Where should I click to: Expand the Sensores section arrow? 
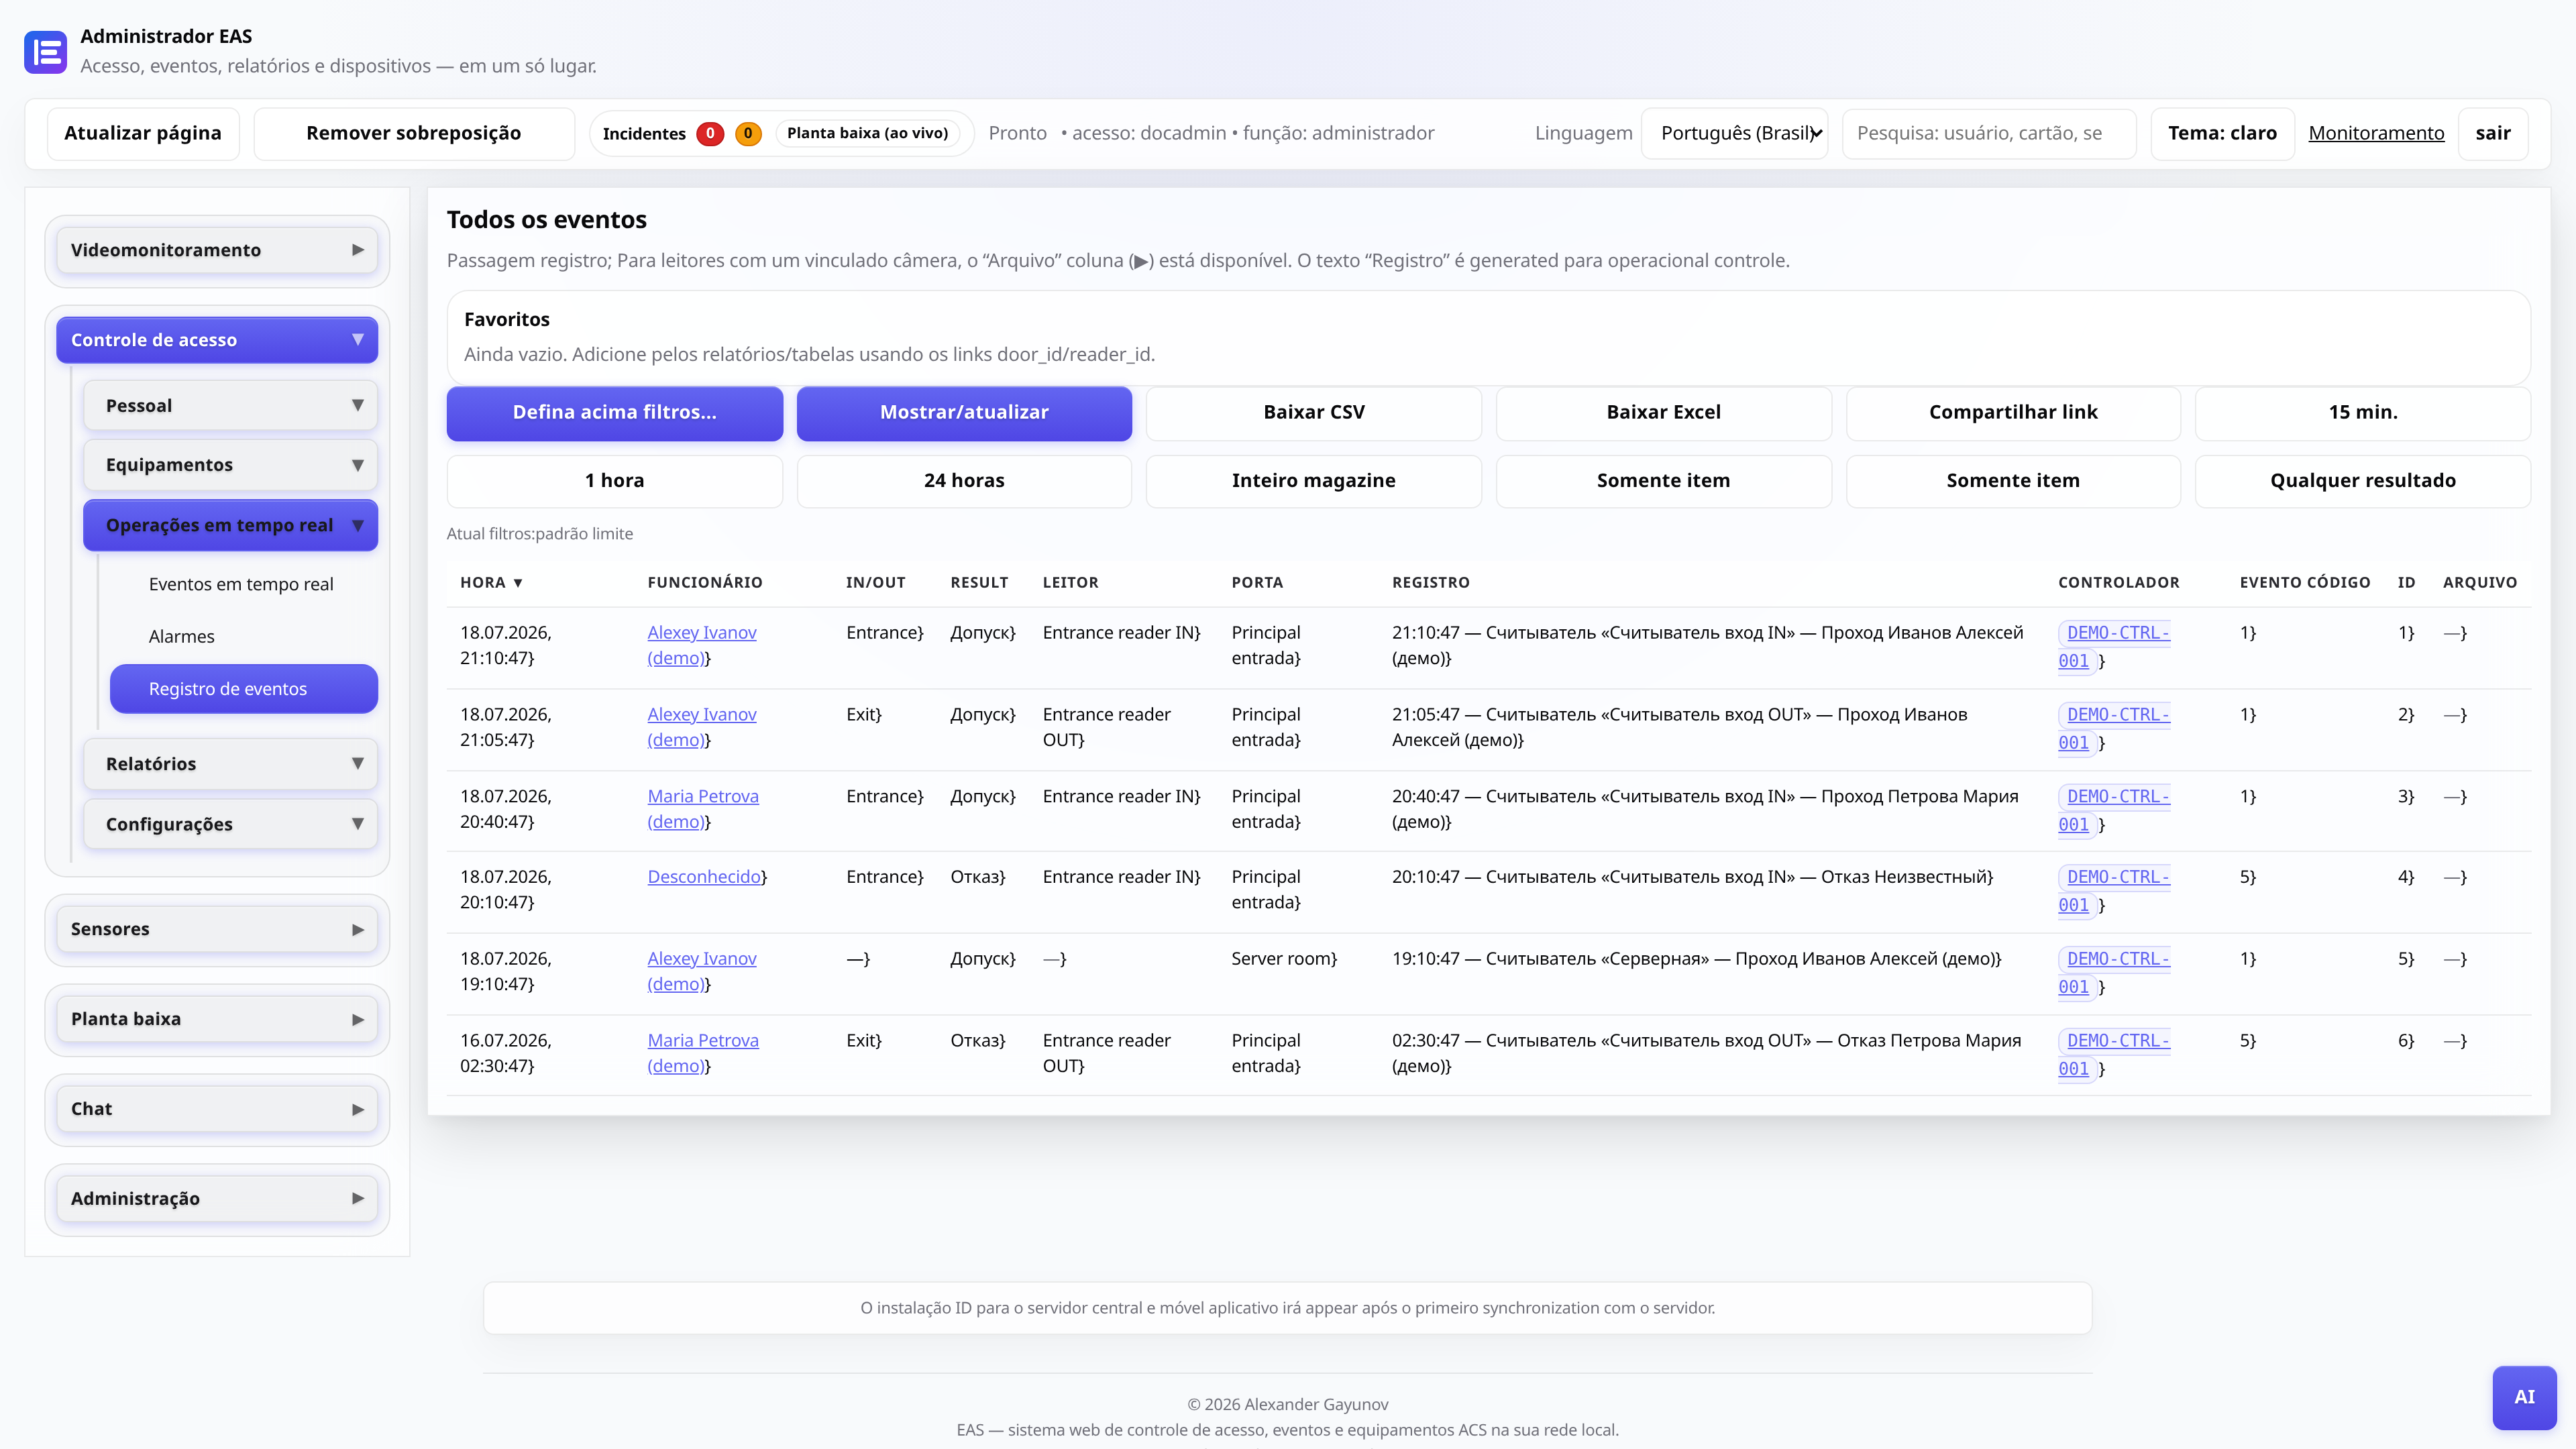[358, 930]
